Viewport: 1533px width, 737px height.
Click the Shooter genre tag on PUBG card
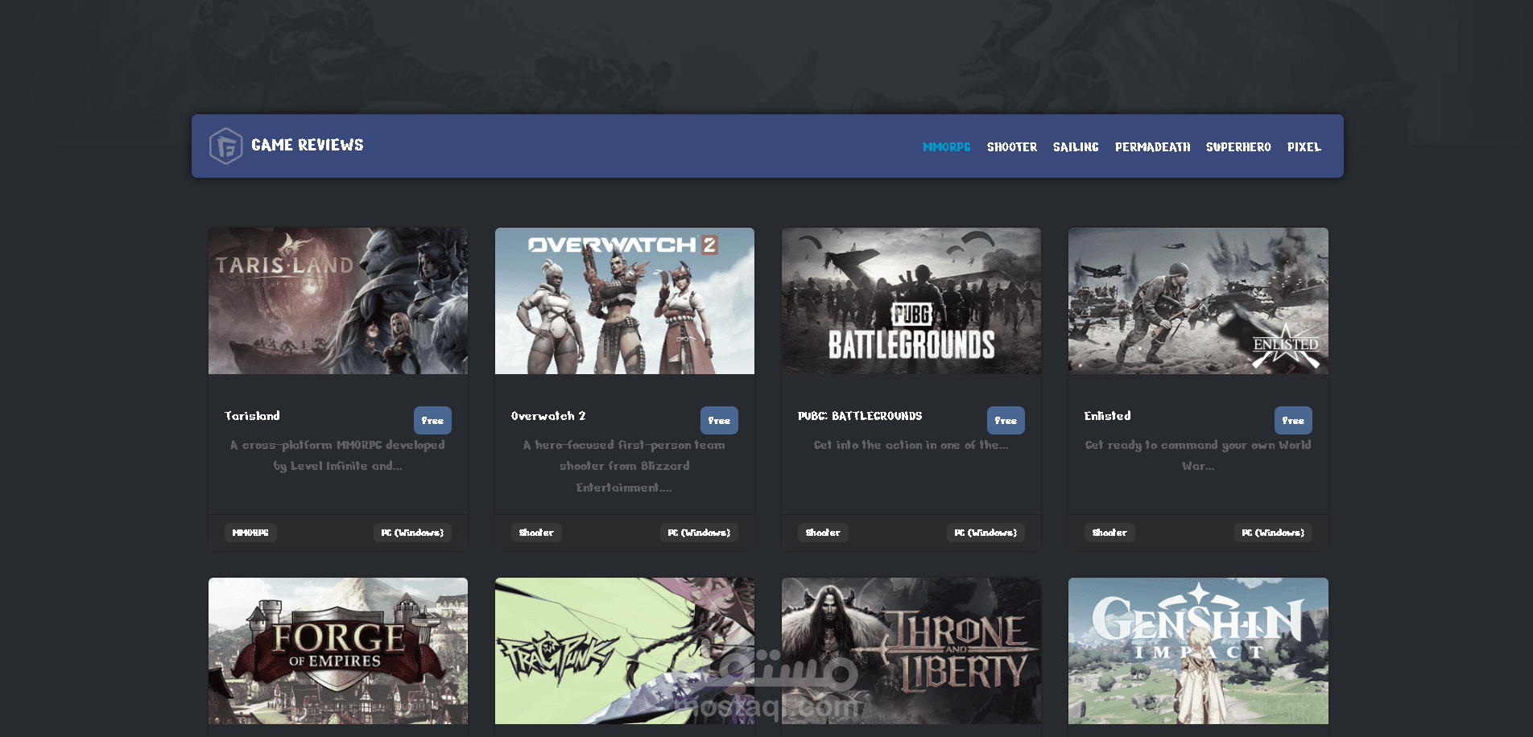coord(823,533)
